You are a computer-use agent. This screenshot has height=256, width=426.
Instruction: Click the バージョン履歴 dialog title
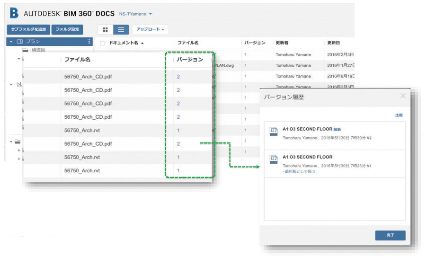click(x=284, y=97)
